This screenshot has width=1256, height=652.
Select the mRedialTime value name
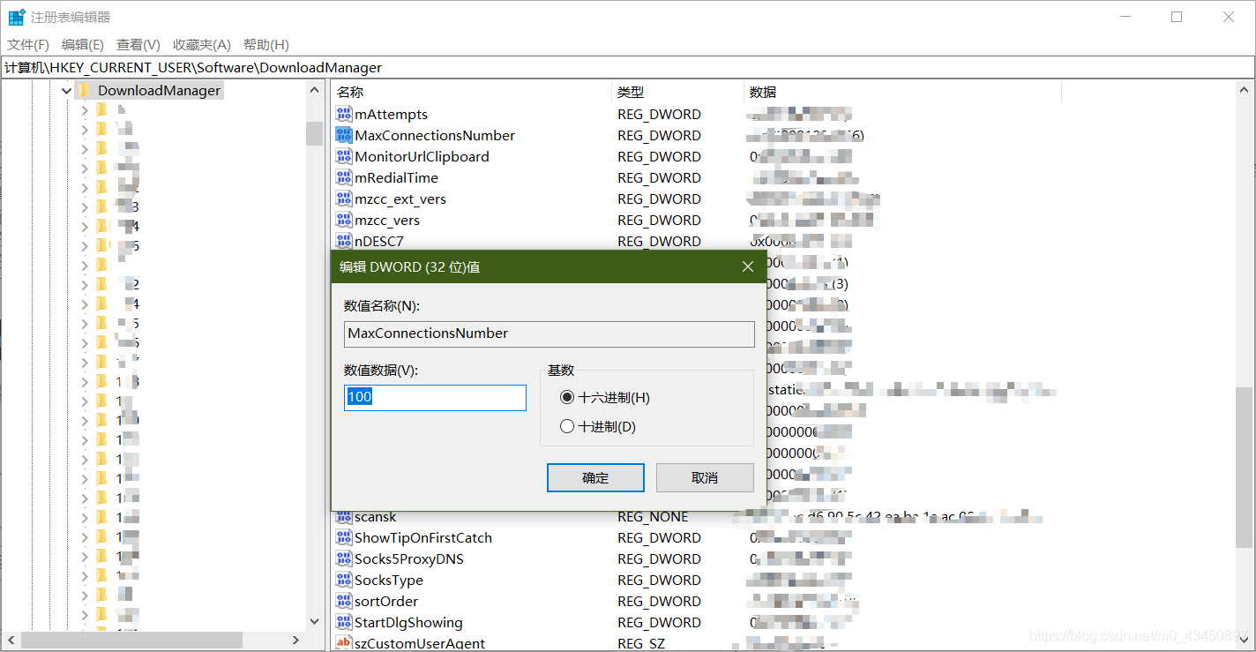(396, 177)
